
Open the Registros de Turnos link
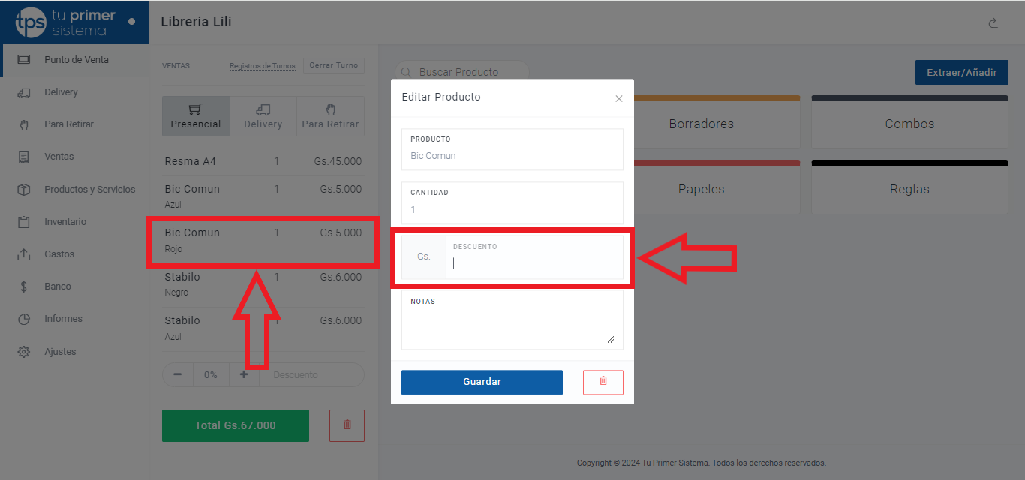pos(262,66)
